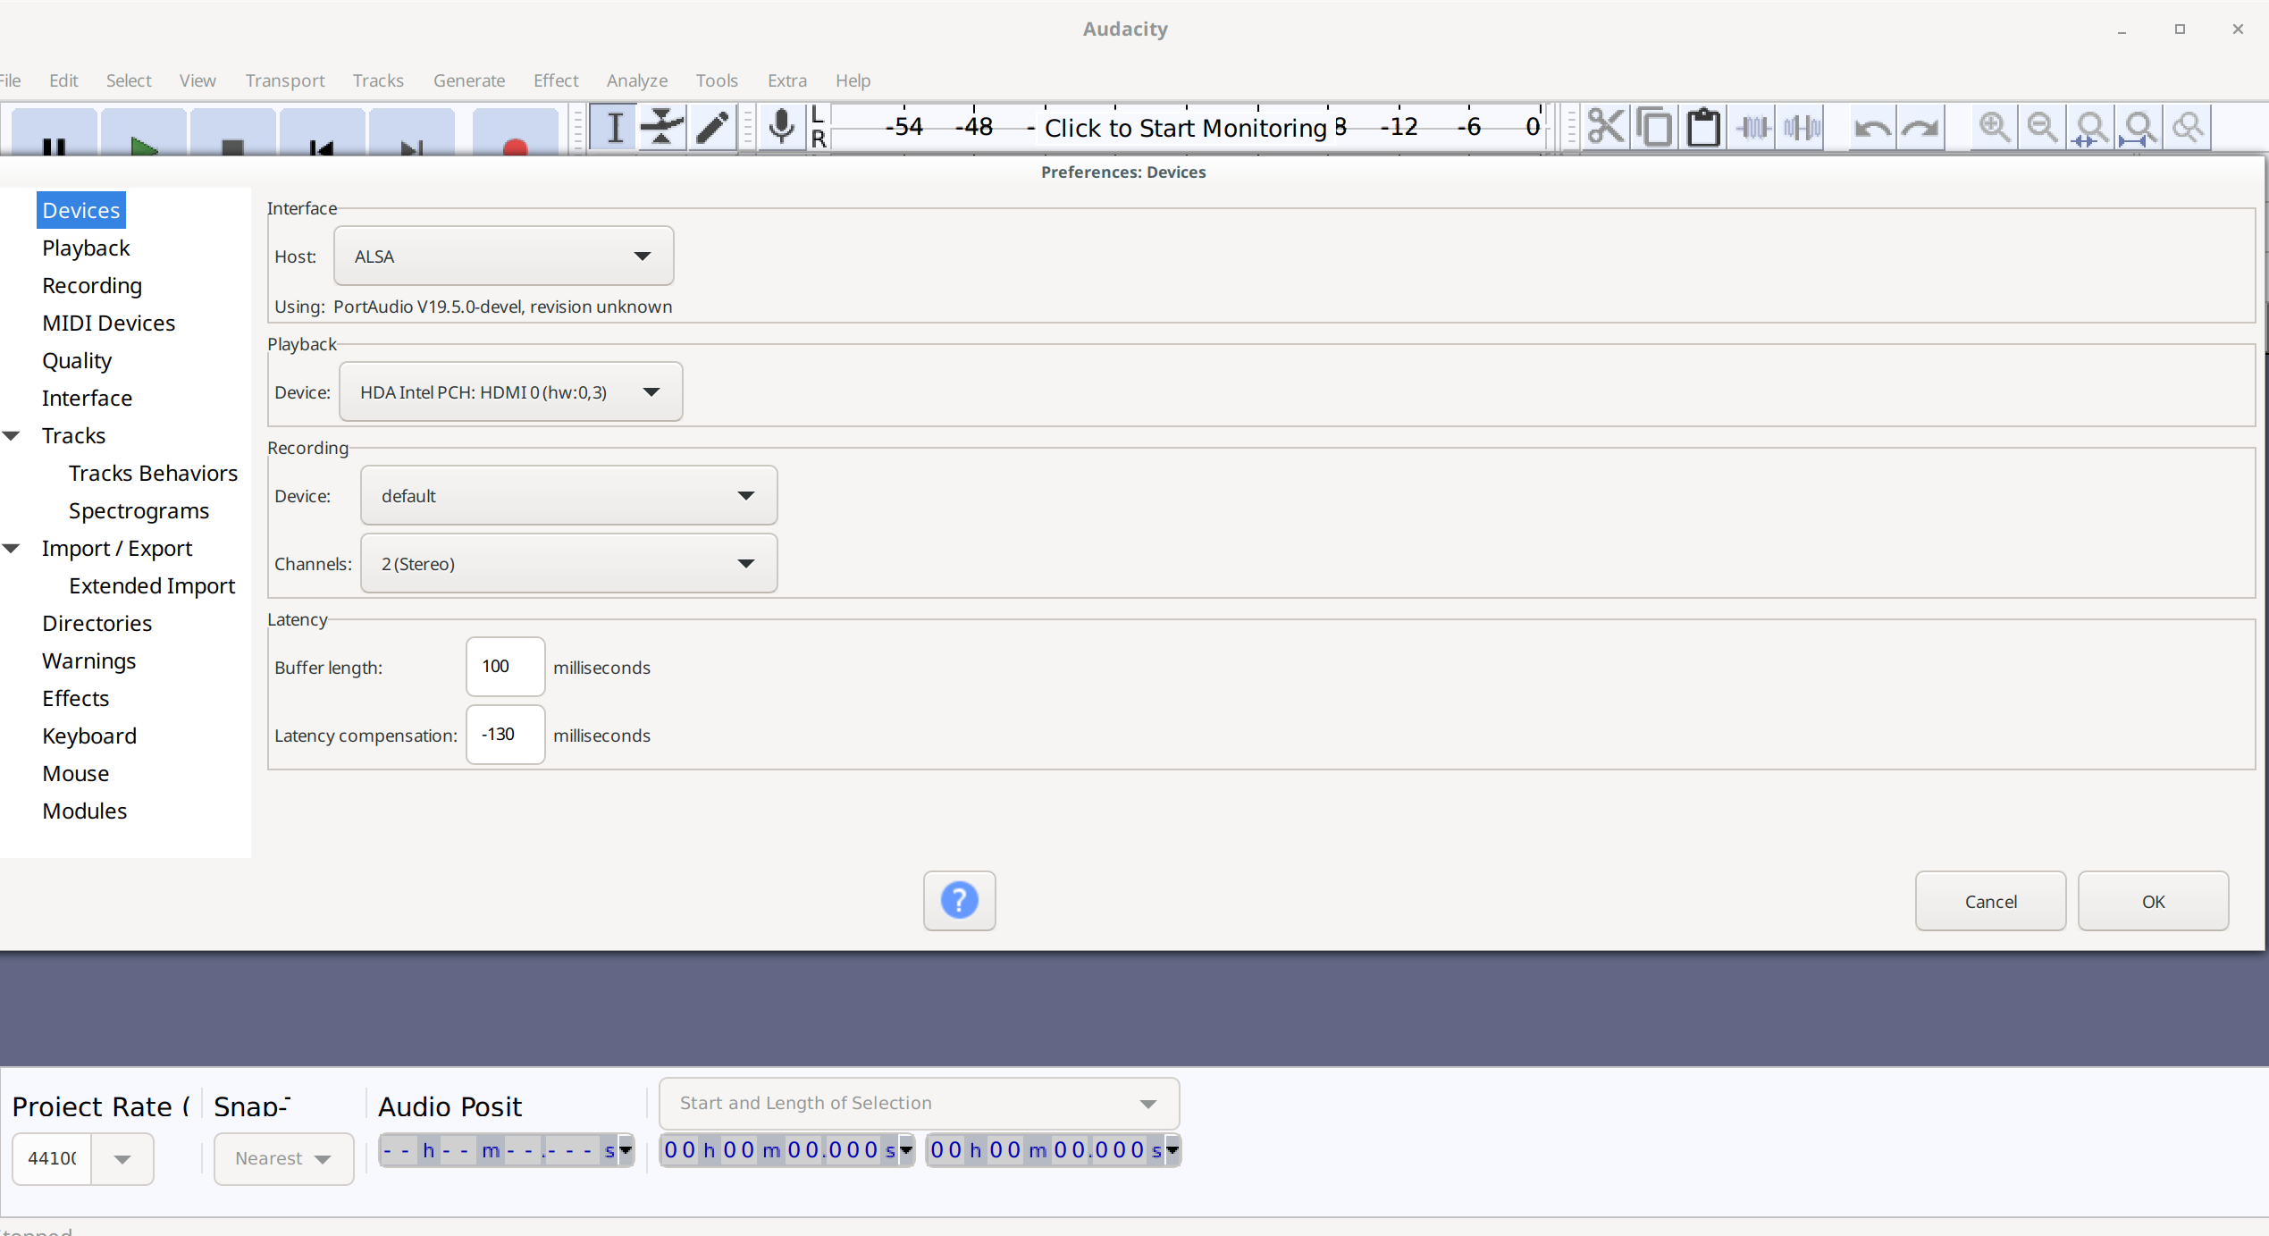2269x1236 pixels.
Task: Open the Playback Device dropdown
Action: (x=510, y=392)
